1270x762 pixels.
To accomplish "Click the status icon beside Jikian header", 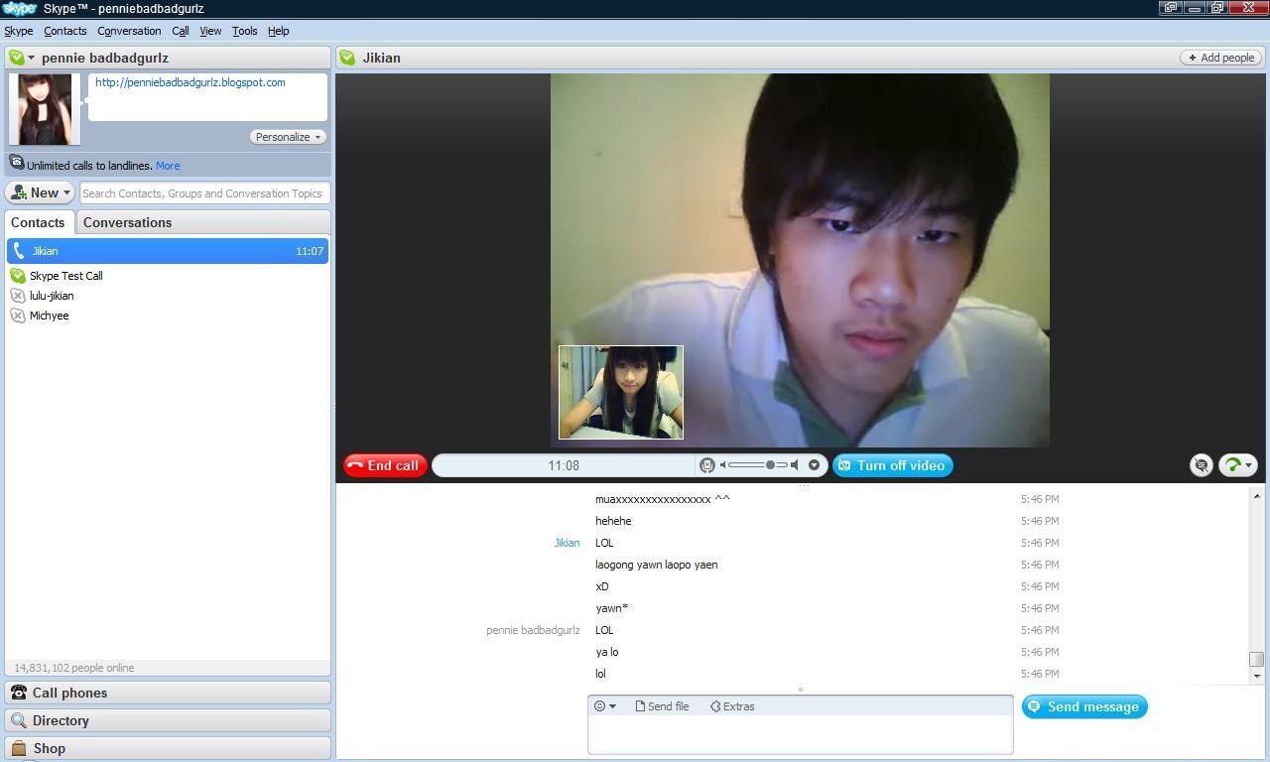I will pyautogui.click(x=347, y=58).
